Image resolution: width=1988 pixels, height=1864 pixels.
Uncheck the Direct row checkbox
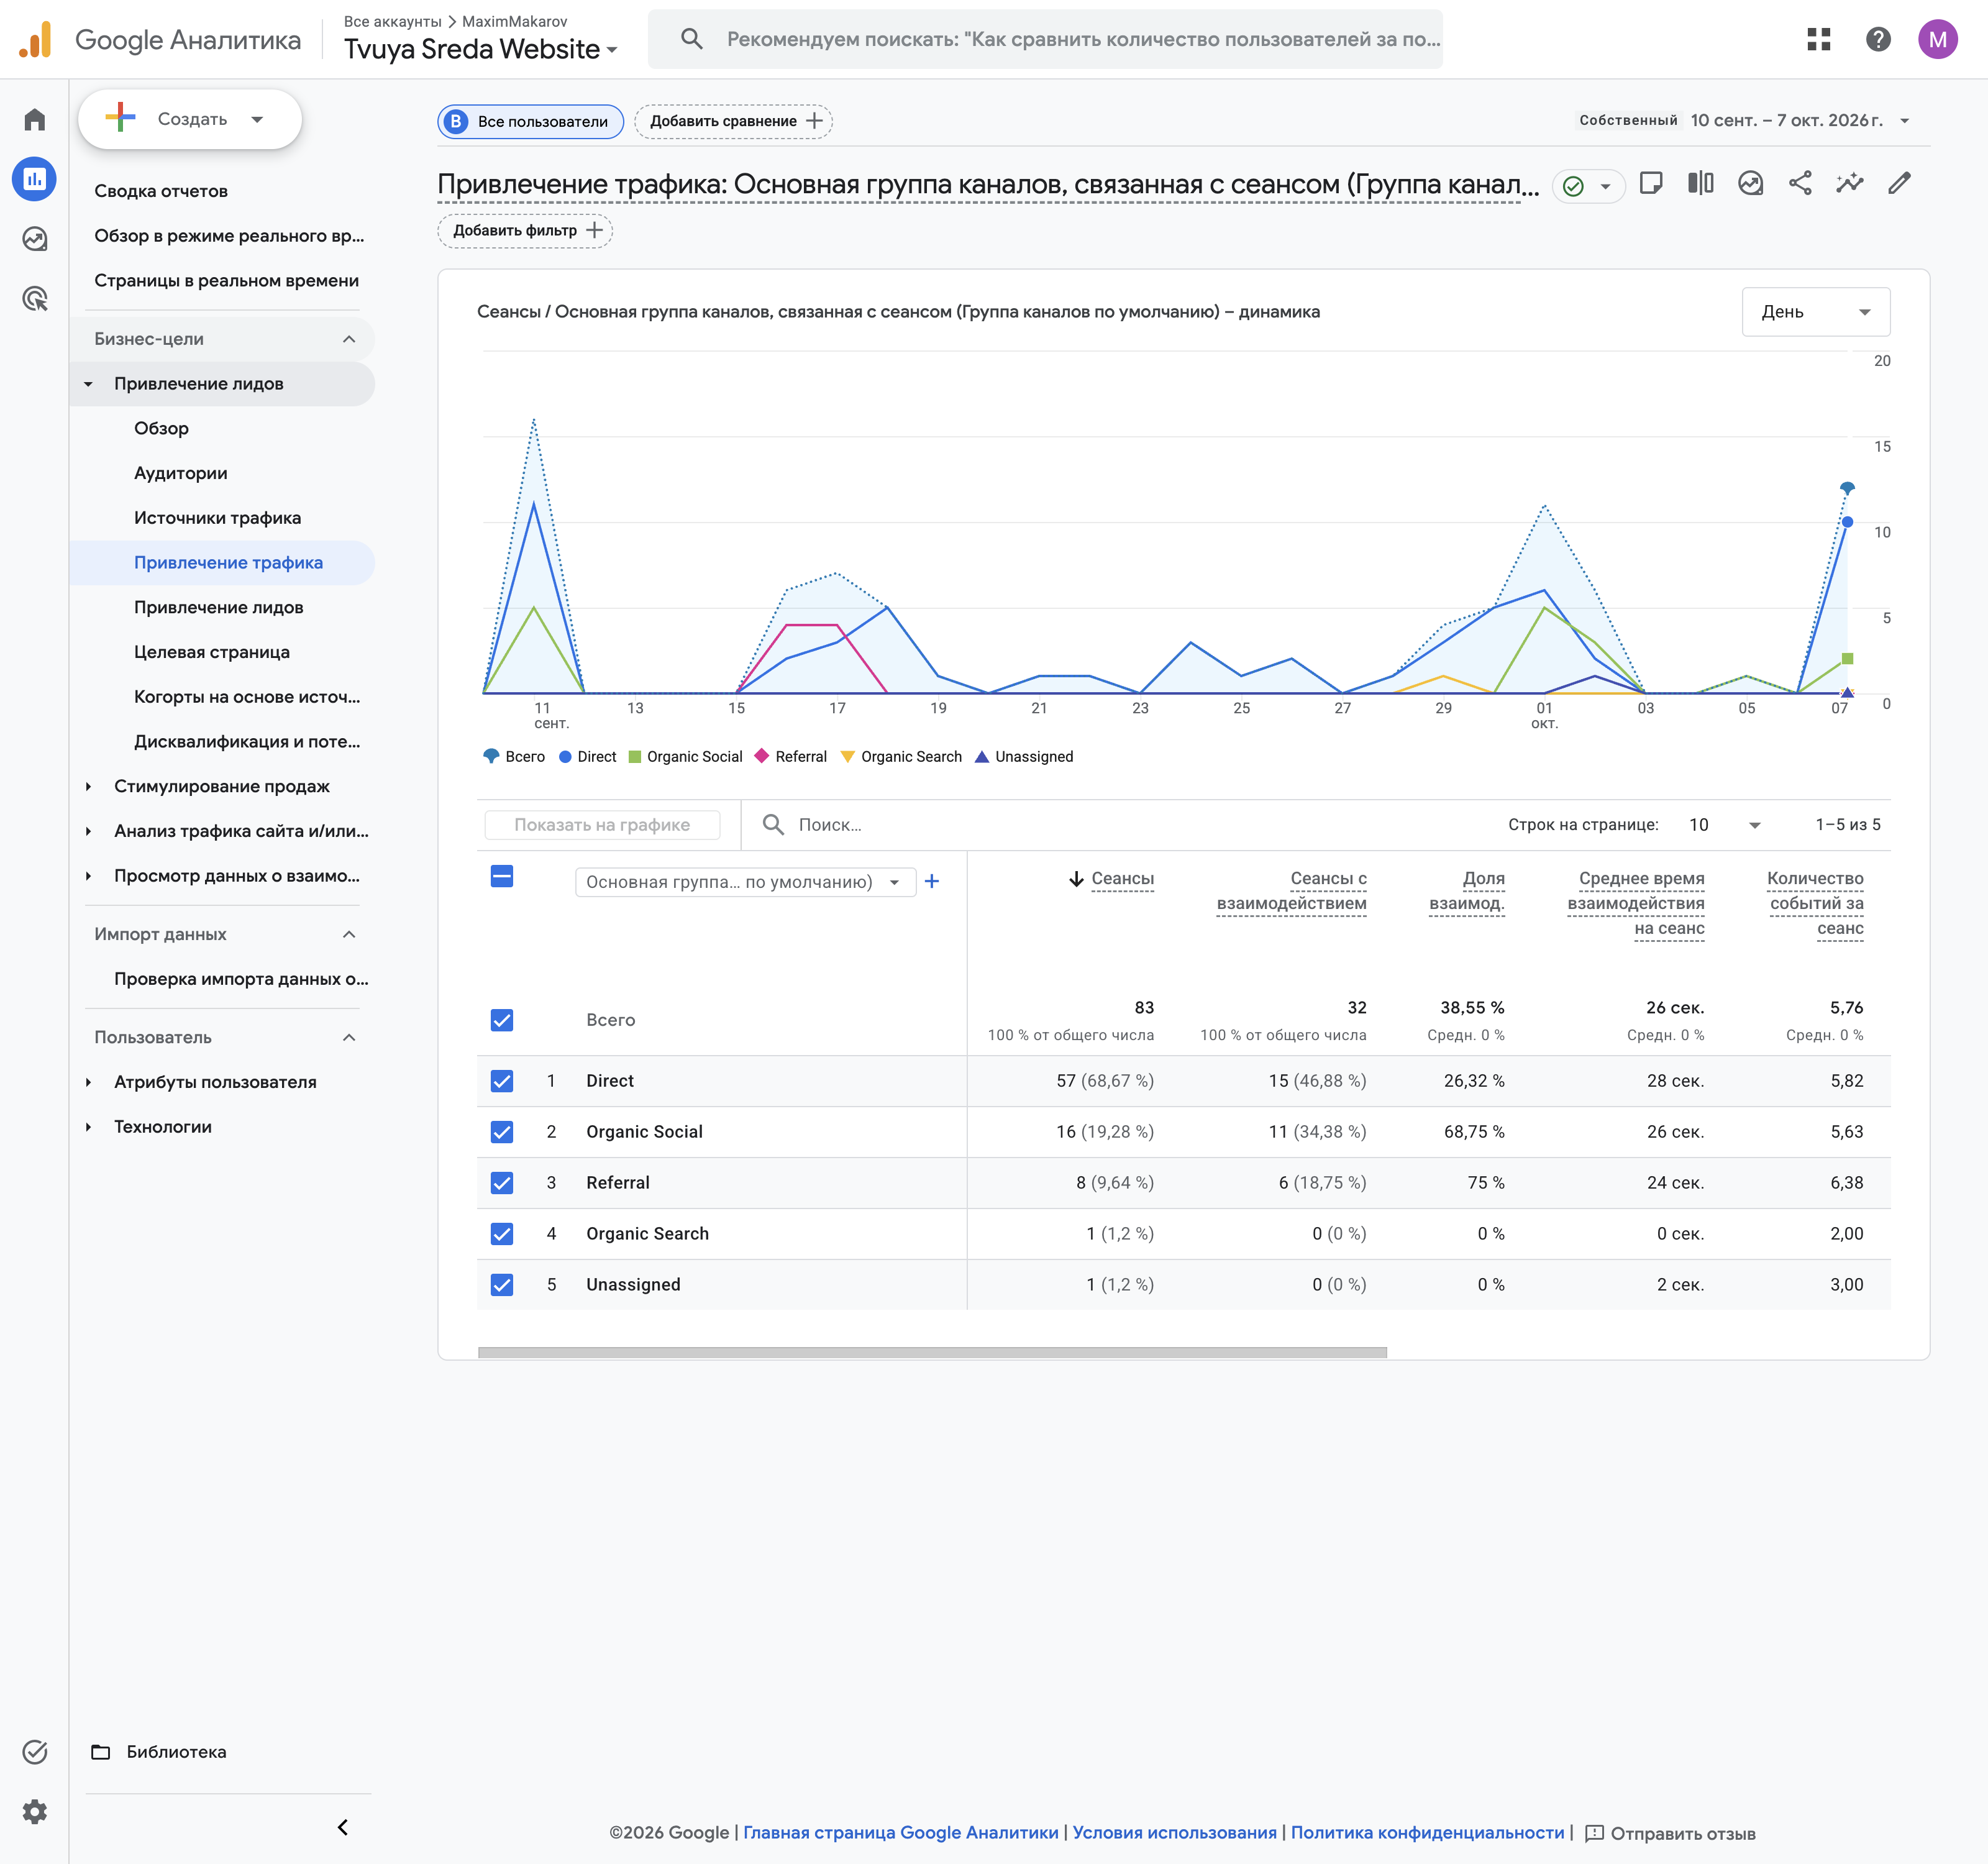502,1081
